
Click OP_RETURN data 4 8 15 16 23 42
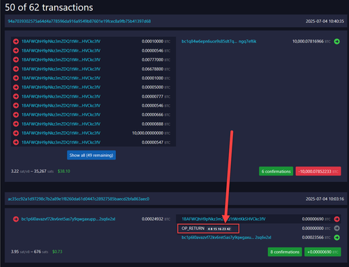(x=219, y=229)
